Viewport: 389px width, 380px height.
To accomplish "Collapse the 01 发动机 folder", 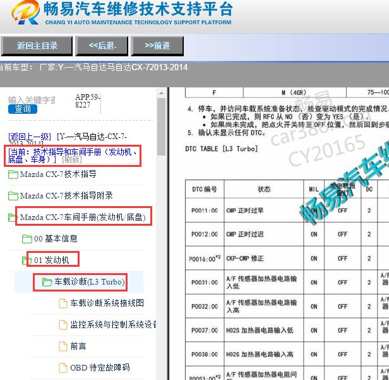I will [x=52, y=260].
